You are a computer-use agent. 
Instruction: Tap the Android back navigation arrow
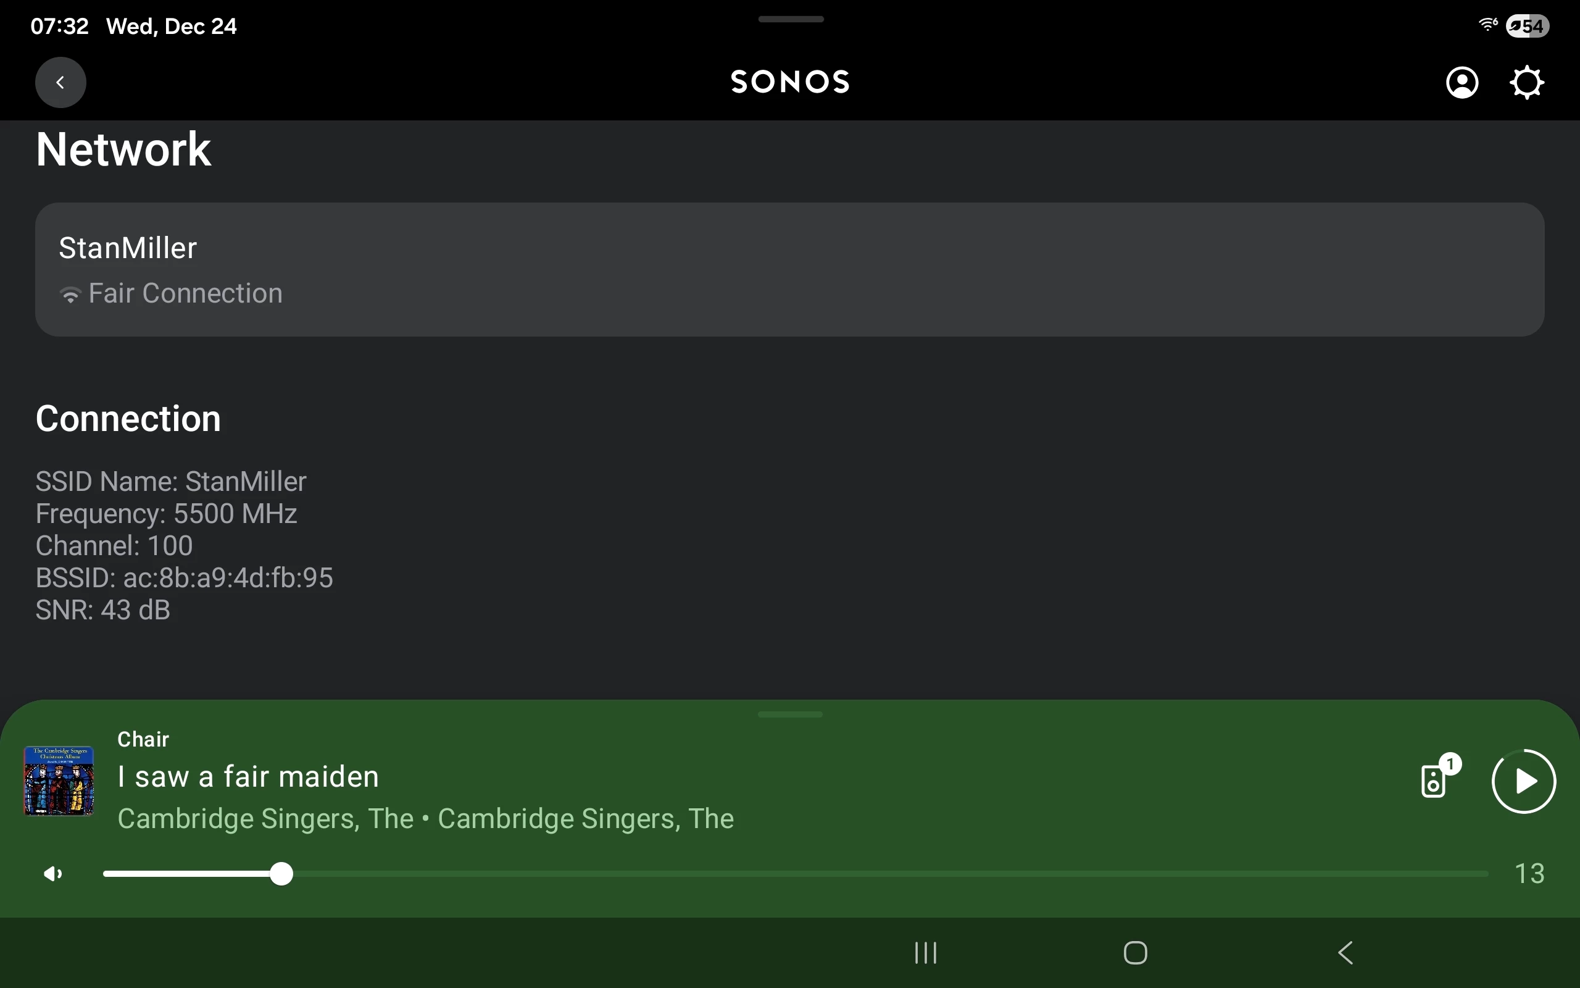1345,953
